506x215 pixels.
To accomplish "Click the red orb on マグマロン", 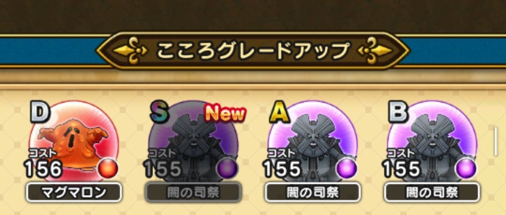I will [108, 168].
